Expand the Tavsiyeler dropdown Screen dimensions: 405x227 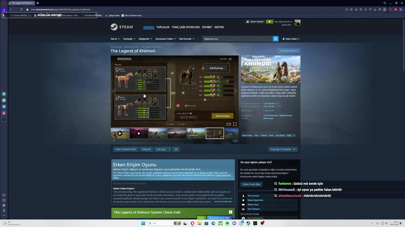(129, 39)
